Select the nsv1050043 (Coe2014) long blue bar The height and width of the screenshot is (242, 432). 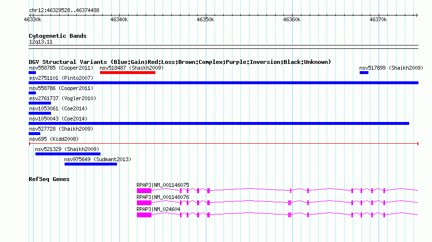click(x=219, y=123)
